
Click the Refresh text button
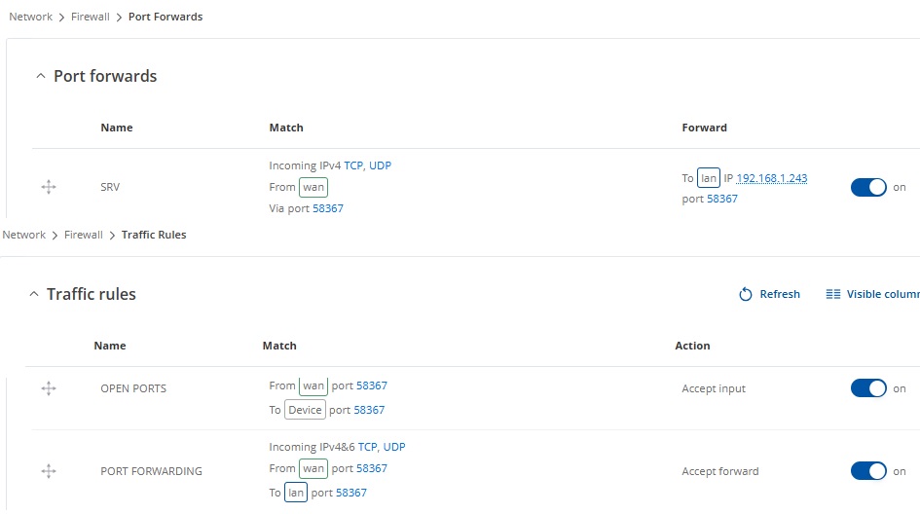(780, 294)
